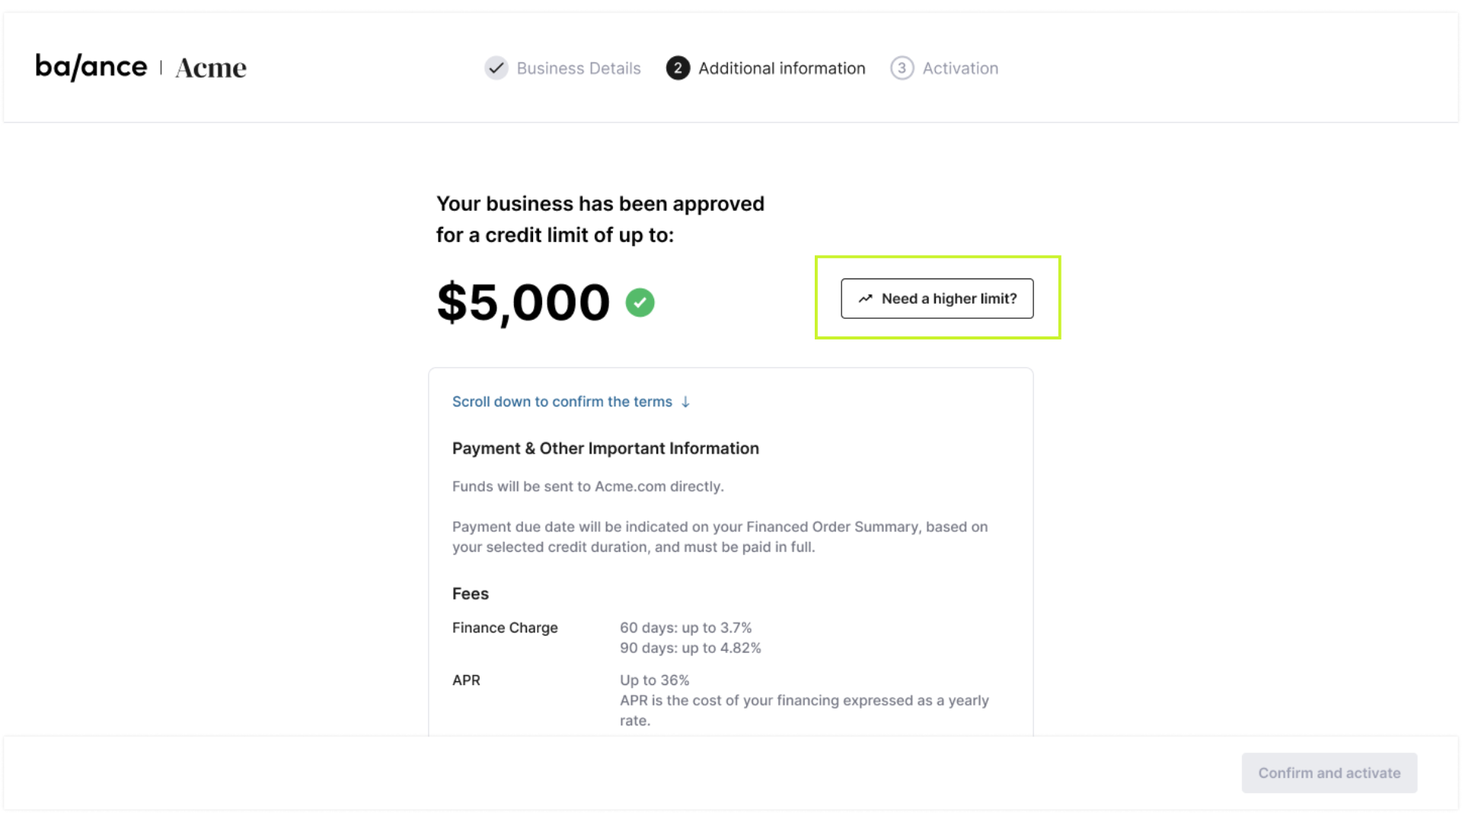The width and height of the screenshot is (1462, 822).
Task: Click the step 3 circle icon
Action: pyautogui.click(x=902, y=68)
